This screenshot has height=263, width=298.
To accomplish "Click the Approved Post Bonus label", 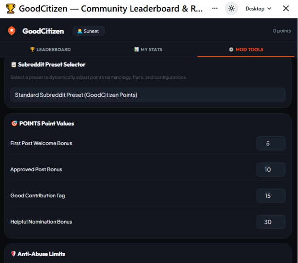I will point(36,169).
